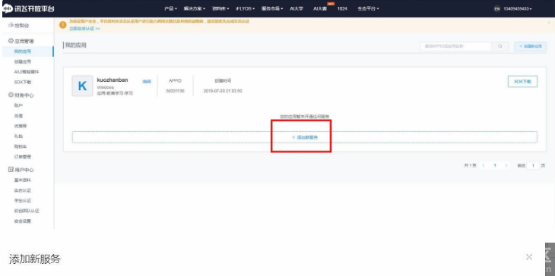Select AIUI智能硬件 in the sidebar
This screenshot has height=276, width=555.
pyautogui.click(x=27, y=72)
